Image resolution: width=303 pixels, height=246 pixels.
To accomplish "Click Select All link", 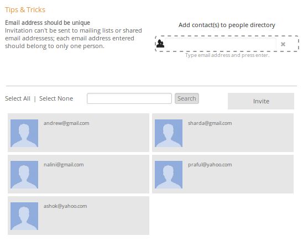I will click(18, 98).
